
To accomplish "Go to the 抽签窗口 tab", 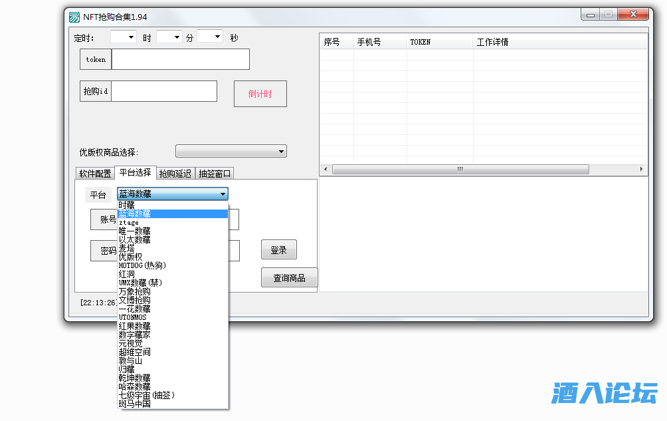I will coord(215,174).
